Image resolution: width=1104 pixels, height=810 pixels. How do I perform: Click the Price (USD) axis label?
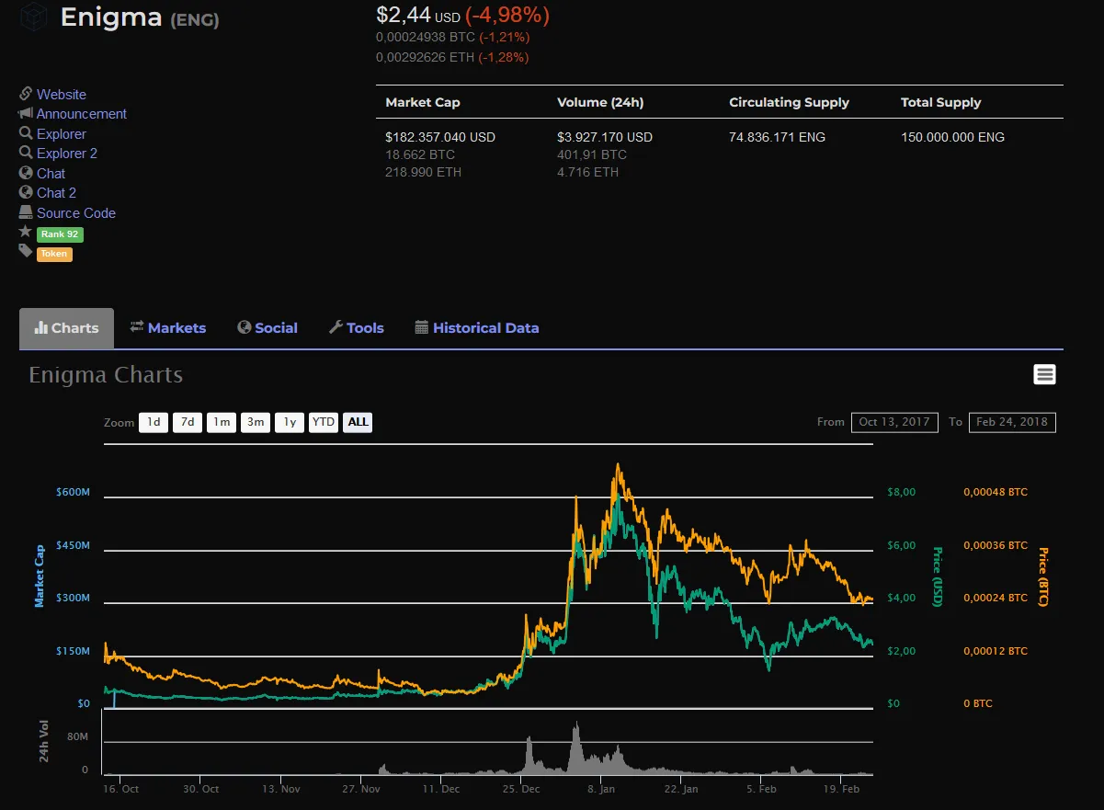pos(937,576)
